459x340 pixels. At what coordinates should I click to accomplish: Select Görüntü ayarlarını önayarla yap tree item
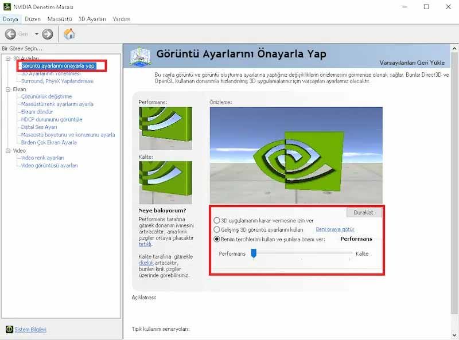click(x=58, y=66)
